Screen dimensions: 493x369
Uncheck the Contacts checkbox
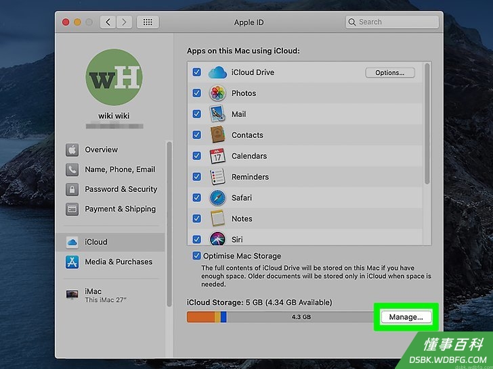(x=197, y=135)
